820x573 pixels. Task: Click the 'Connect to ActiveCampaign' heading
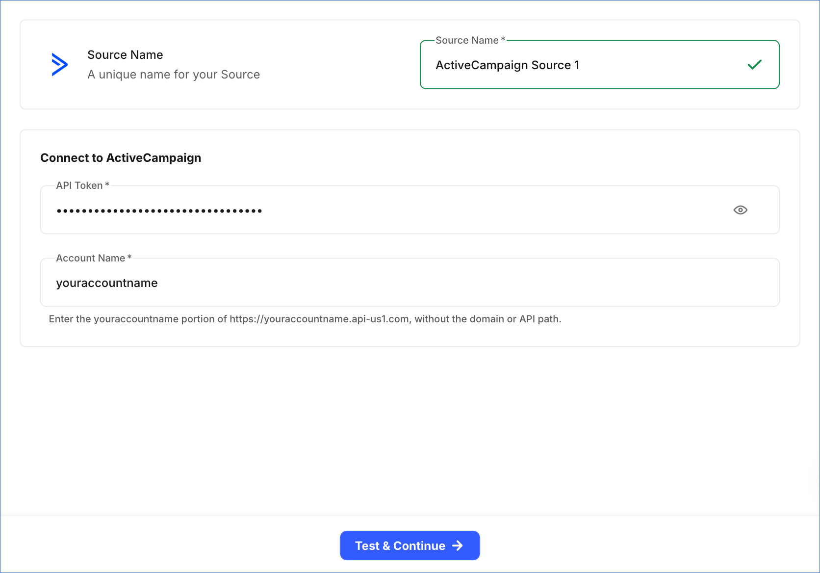coord(121,158)
